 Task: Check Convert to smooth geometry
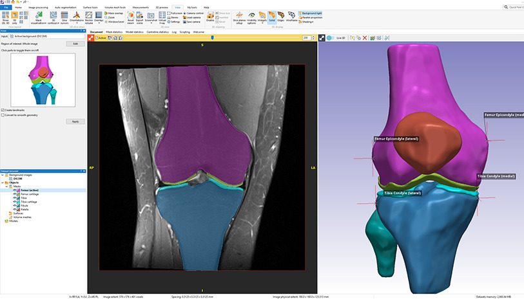(x=3, y=115)
